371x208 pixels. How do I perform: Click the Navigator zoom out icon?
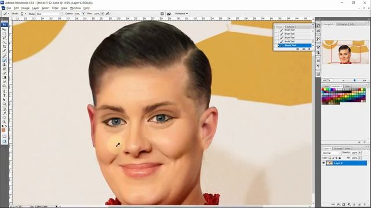point(343,80)
